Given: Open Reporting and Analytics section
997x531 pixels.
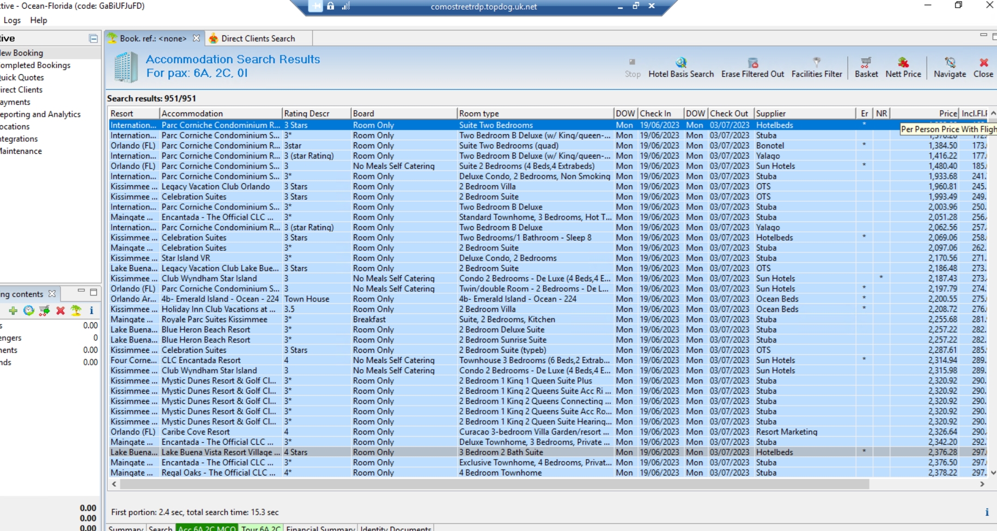Looking at the screenshot, I should (x=40, y=114).
